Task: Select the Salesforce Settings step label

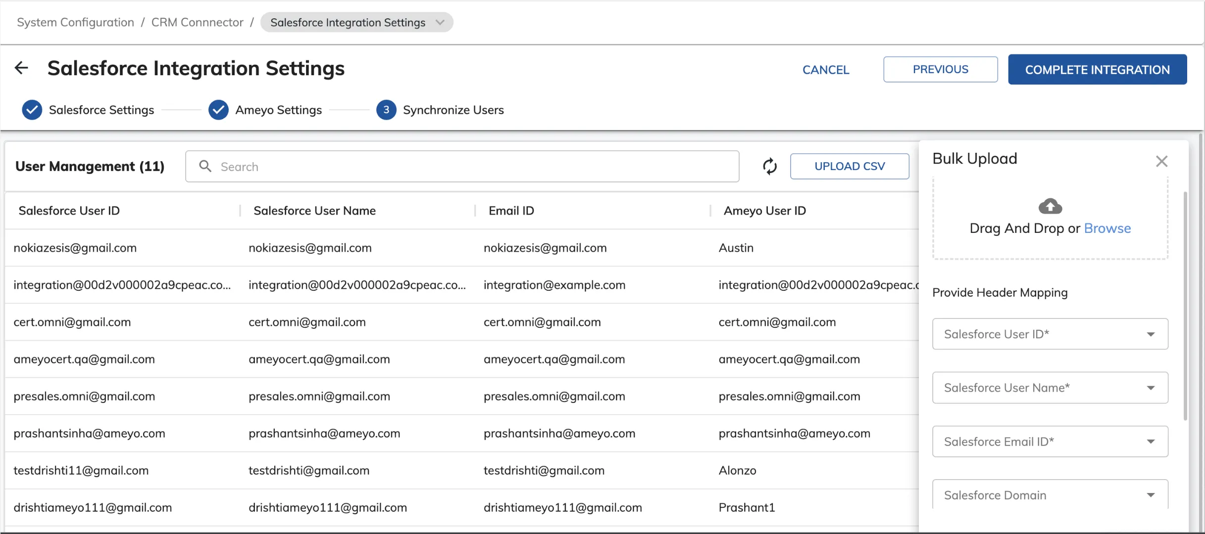Action: tap(101, 110)
